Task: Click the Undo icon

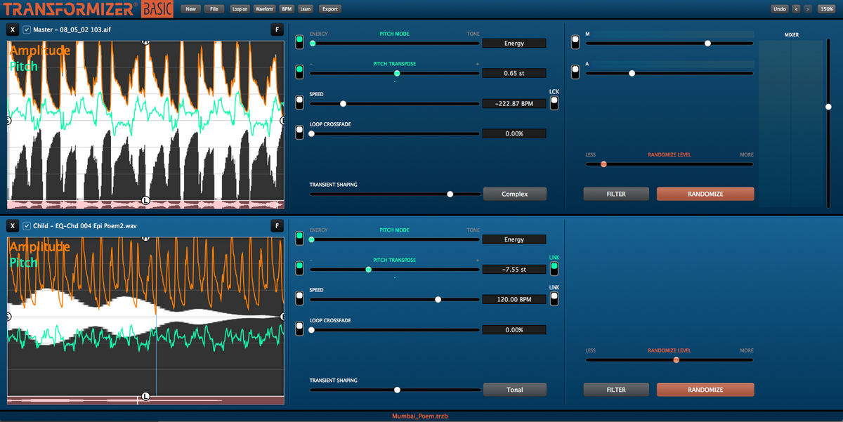Action: (780, 8)
